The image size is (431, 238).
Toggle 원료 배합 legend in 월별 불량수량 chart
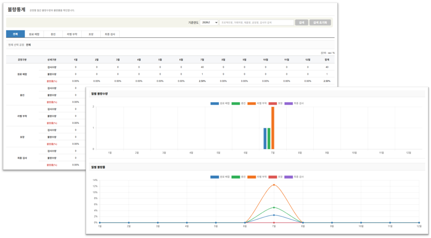click(x=220, y=103)
